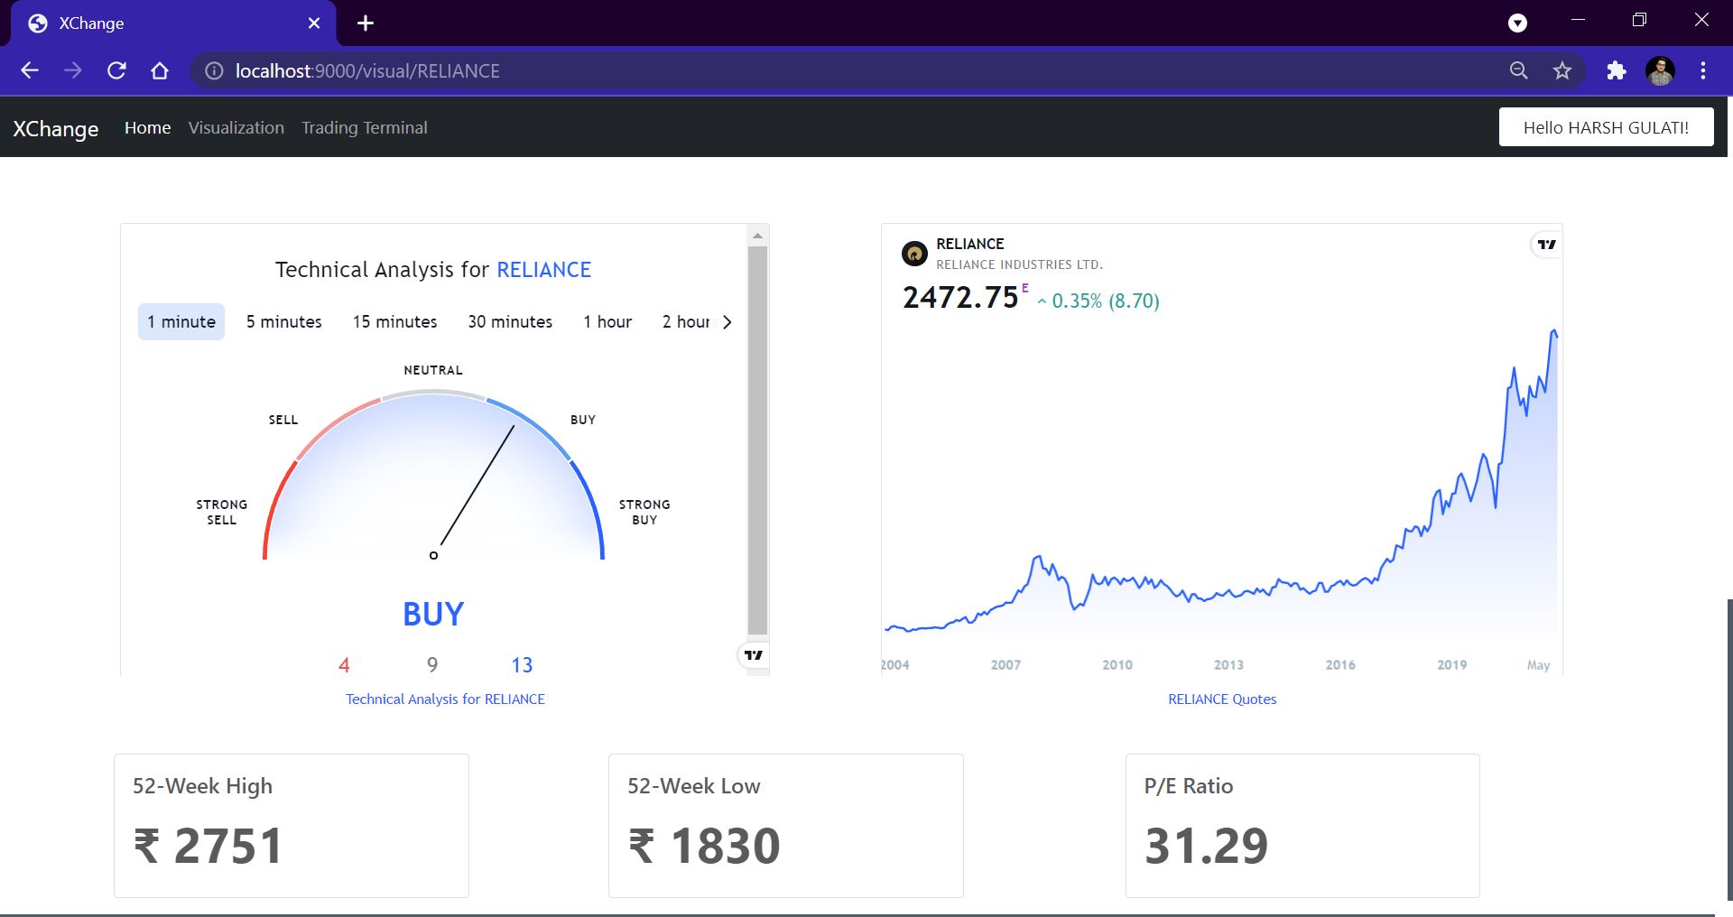Click the RELIANCE link in widget title
The height and width of the screenshot is (917, 1733).
[544, 270]
